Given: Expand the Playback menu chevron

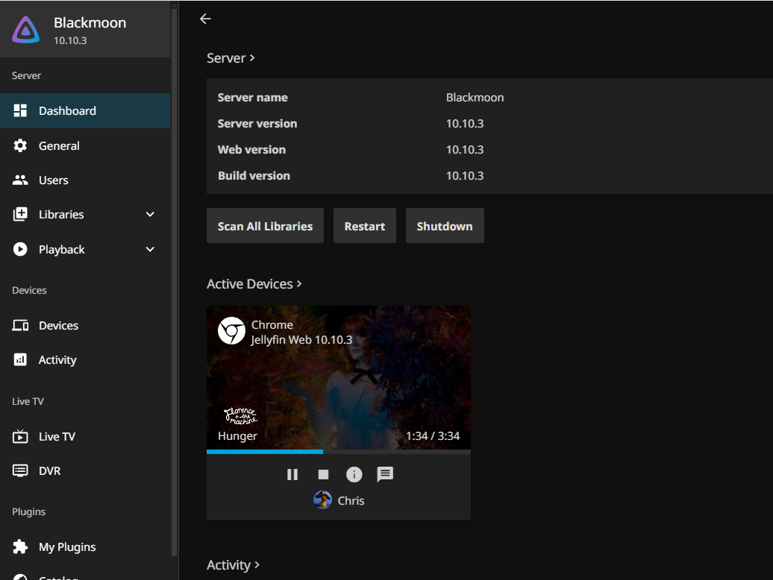Looking at the screenshot, I should coord(150,250).
